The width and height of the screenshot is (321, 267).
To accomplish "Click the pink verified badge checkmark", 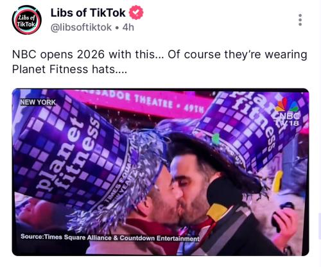I will coord(136,13).
